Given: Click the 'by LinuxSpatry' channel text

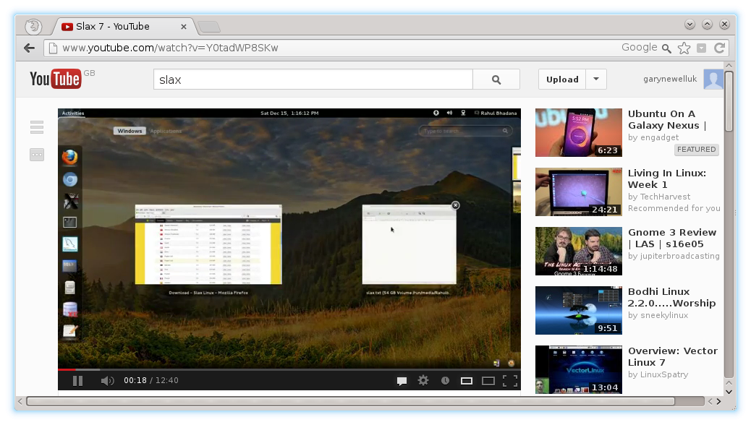Looking at the screenshot, I should tap(658, 374).
